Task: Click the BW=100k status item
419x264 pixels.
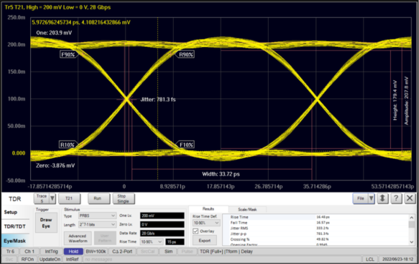Action: (96, 251)
